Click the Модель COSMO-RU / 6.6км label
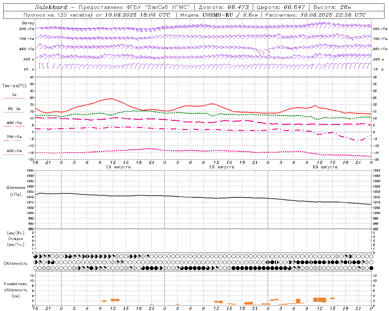Image resolution: width=389 pixels, height=311 pixels. click(x=219, y=15)
